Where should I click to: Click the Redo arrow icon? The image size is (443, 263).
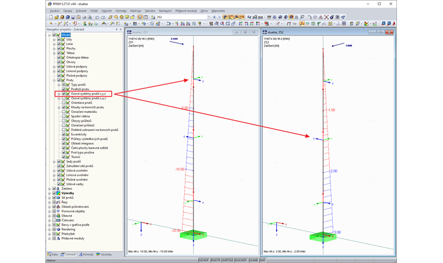pyautogui.click(x=103, y=17)
